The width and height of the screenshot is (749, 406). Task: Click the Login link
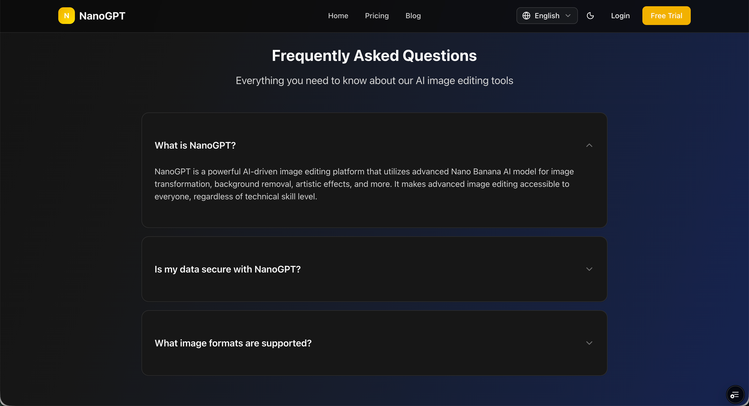(x=620, y=15)
